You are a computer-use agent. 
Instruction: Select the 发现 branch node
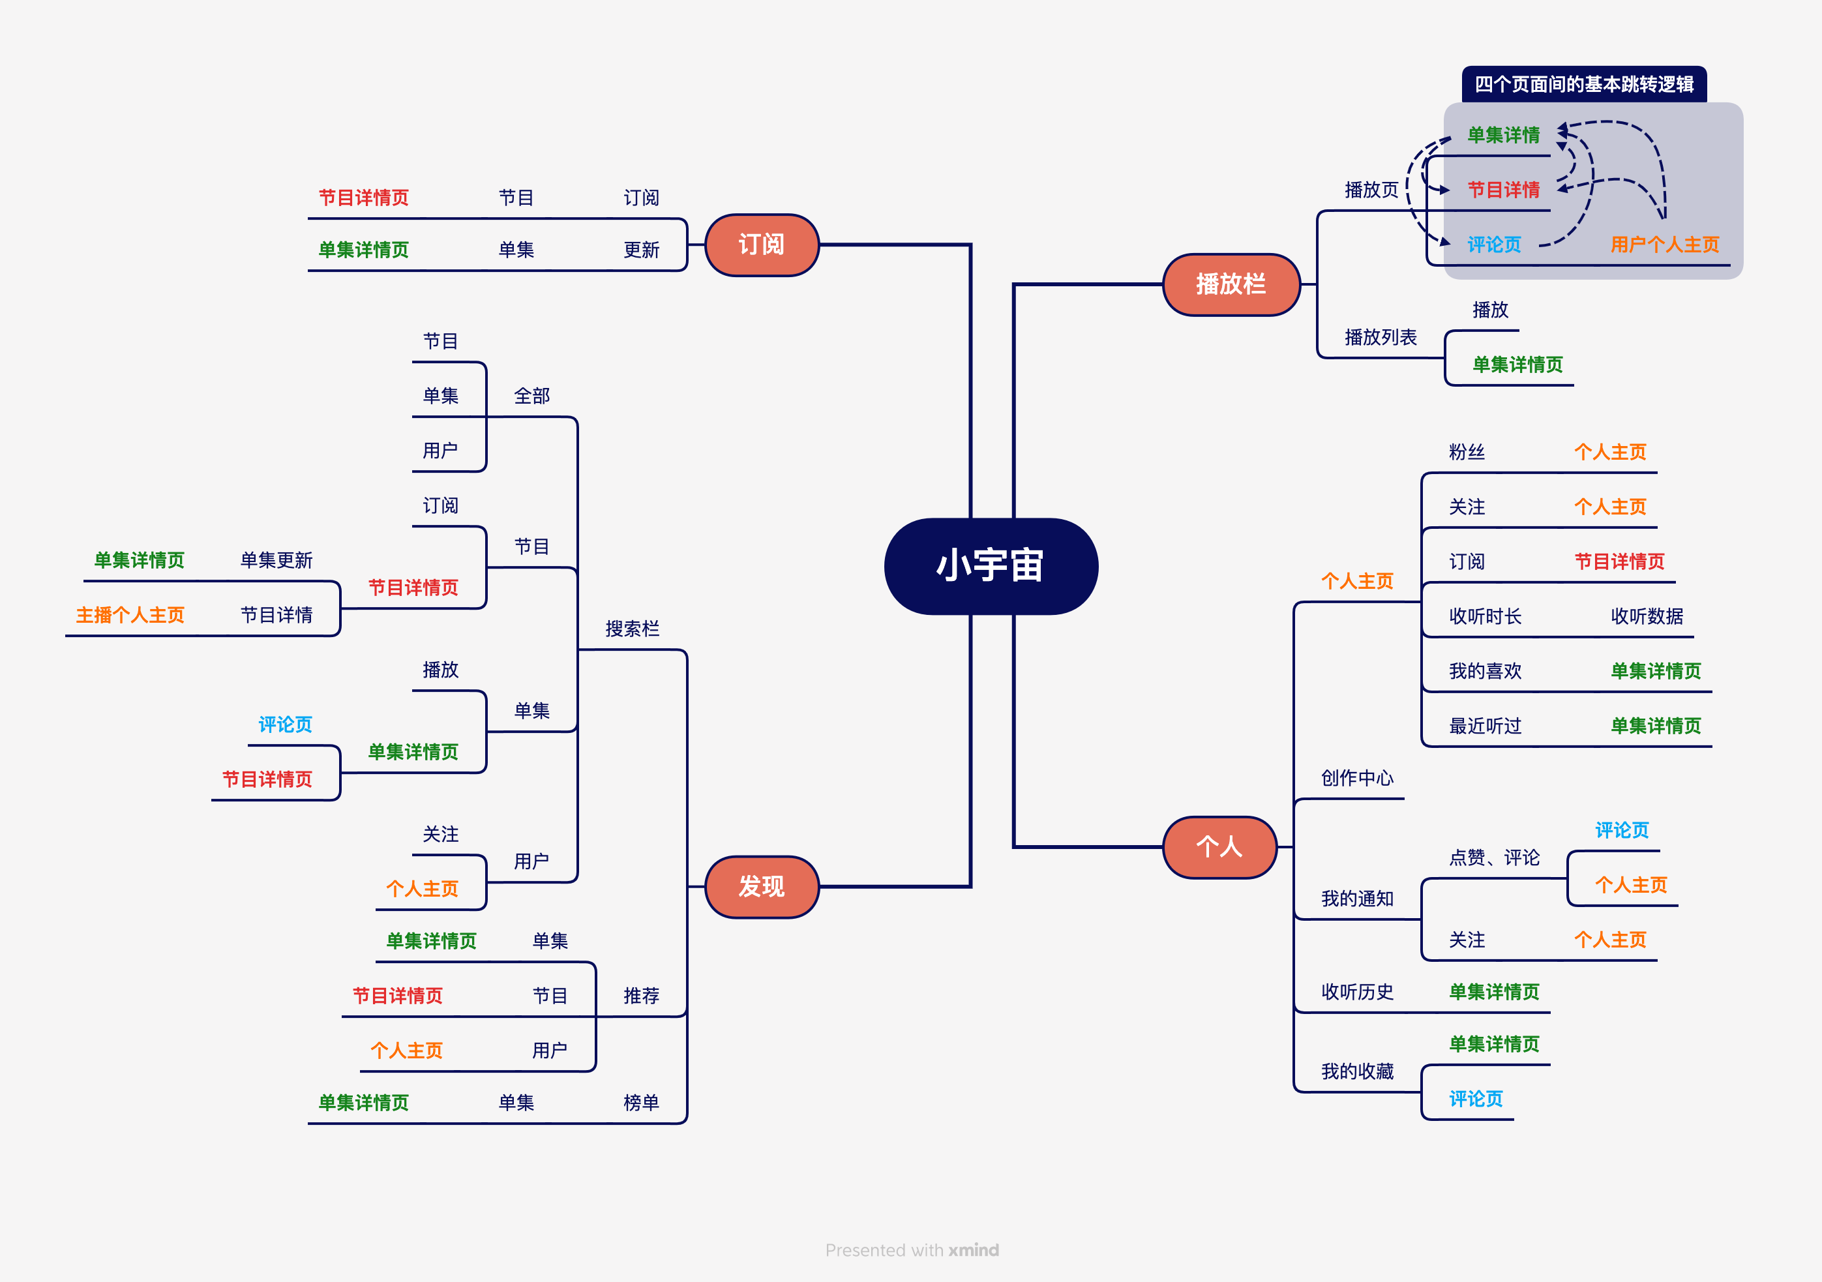tap(763, 880)
